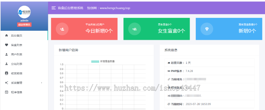Click 今日新增0个 text on red card
Viewport: 265px width, 110px height.
pos(99,31)
